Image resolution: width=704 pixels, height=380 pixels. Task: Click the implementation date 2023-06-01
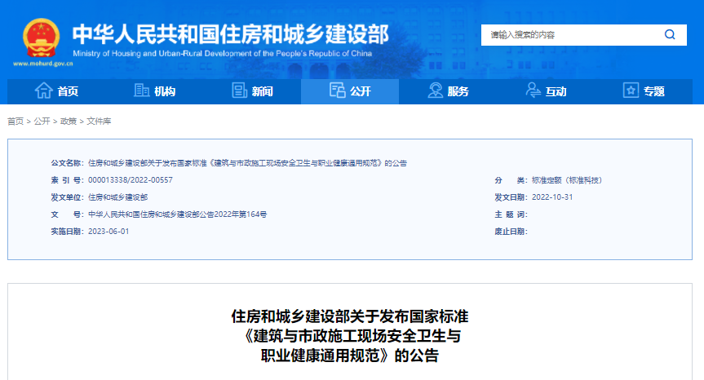point(108,232)
